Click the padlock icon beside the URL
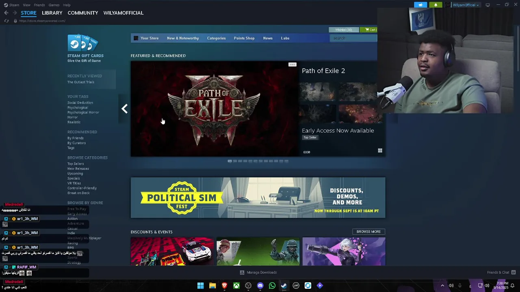The image size is (520, 292). [x=15, y=21]
